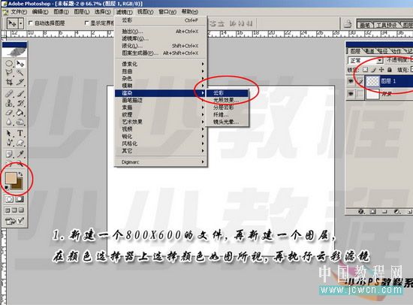The image size is (413, 305).
Task: Select the Eyedropper tool
Action: (20, 154)
